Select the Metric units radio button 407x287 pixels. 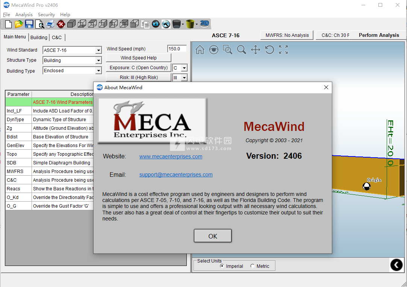252,266
